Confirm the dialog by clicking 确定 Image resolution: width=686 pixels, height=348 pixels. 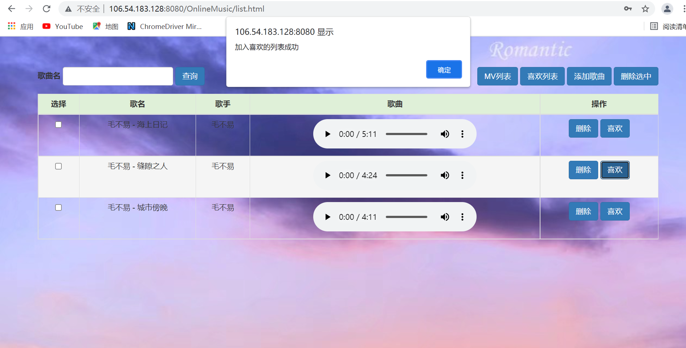pyautogui.click(x=444, y=69)
